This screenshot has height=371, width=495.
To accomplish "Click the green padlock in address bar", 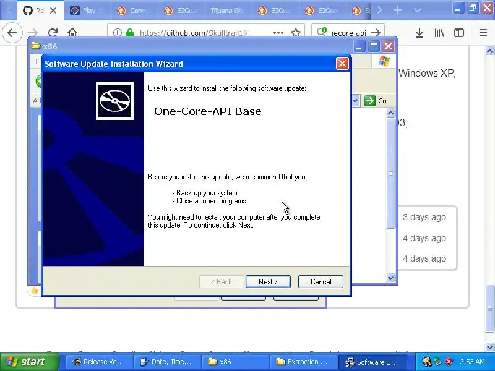I will [130, 33].
